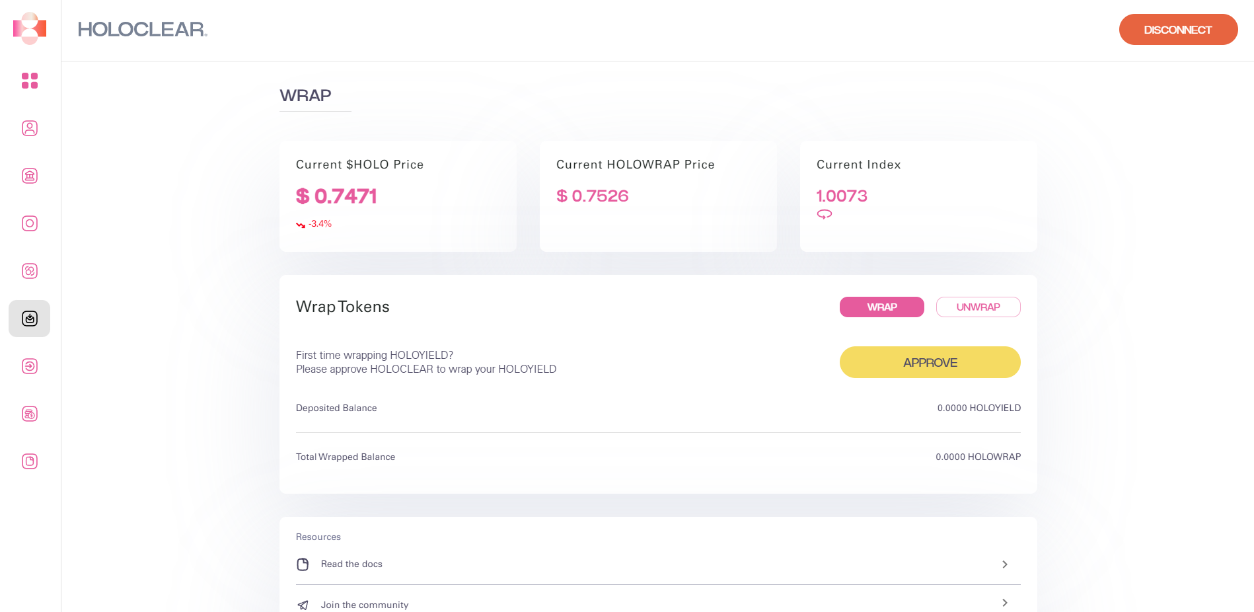Click the $ 0.7471 HOLO price value

coord(336,196)
